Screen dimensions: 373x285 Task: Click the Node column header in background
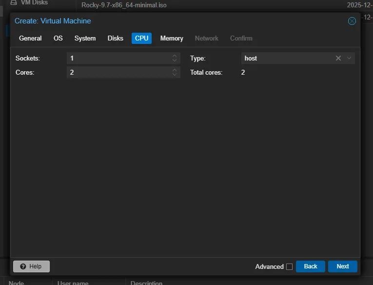pos(16,283)
